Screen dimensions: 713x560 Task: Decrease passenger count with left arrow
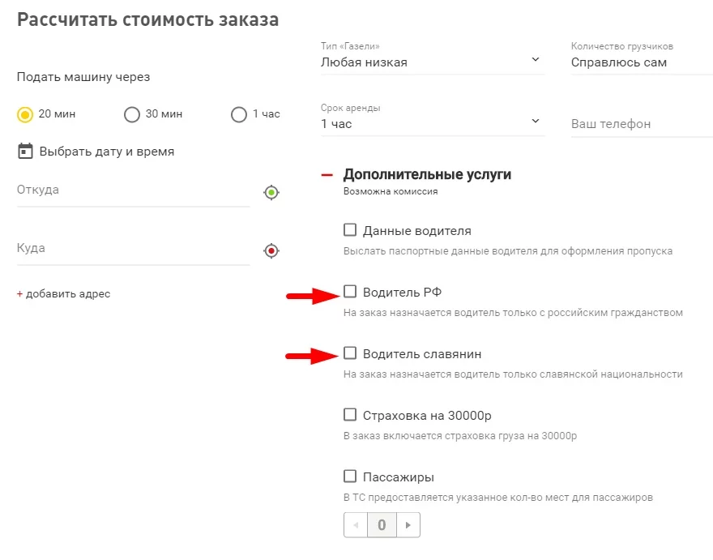pyautogui.click(x=355, y=525)
